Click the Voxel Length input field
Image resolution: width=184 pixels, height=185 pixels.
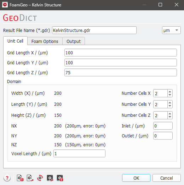coord(79,153)
